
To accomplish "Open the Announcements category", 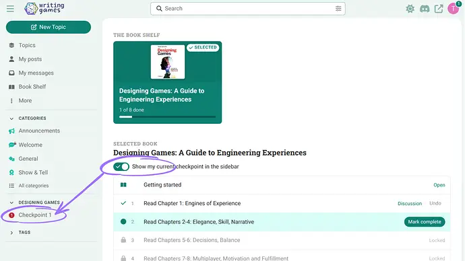I will click(x=39, y=130).
